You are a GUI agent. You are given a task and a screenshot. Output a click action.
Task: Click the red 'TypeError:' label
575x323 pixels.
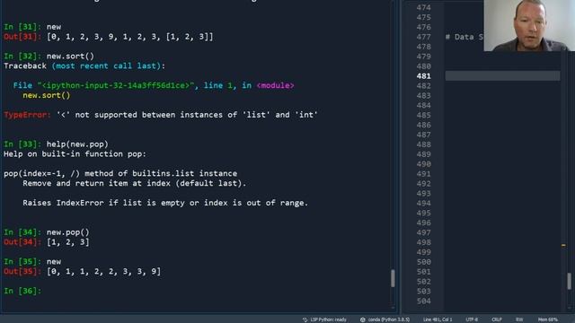pos(28,115)
